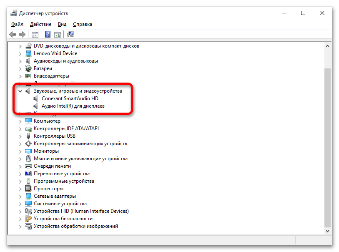Collapse the Звуковые, игровые и видеоустройства category

(20, 91)
